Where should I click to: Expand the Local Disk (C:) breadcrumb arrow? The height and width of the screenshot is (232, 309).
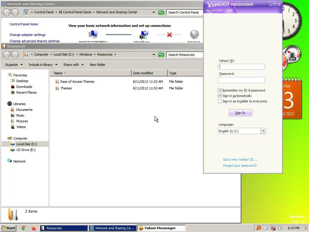pos(77,55)
